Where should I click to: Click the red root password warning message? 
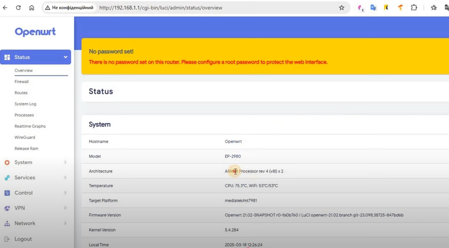coord(208,62)
